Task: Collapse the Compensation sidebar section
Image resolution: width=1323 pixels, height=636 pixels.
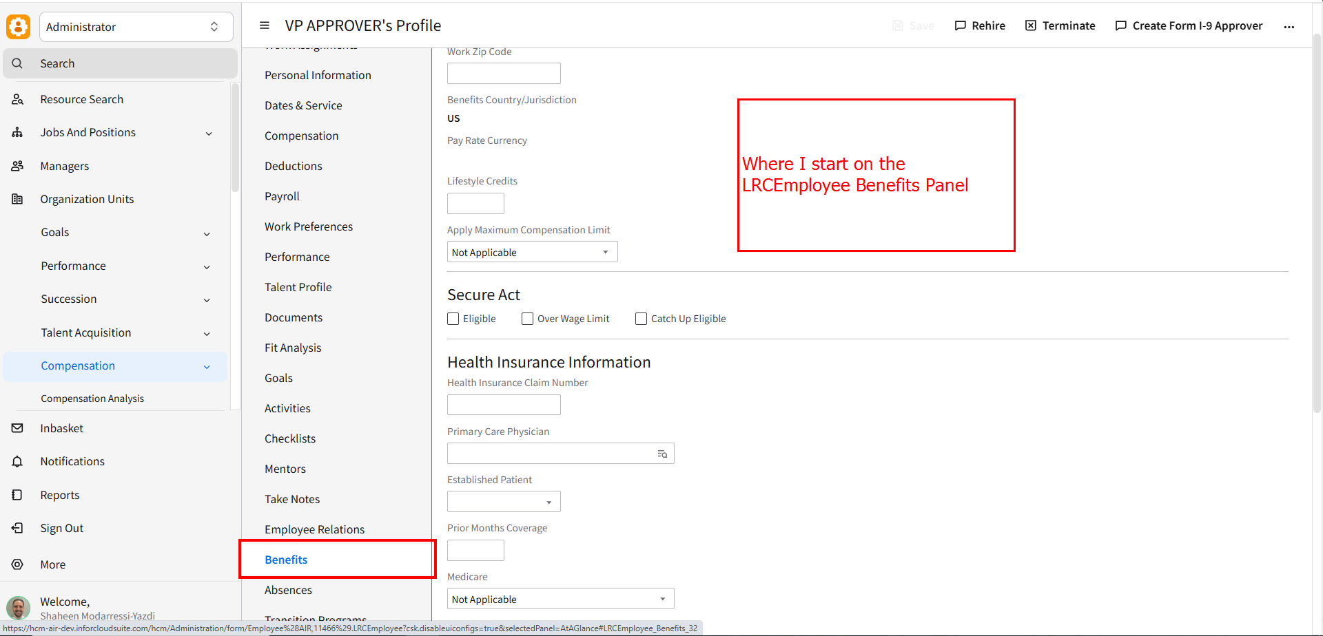Action: (x=207, y=366)
